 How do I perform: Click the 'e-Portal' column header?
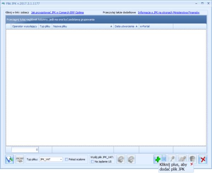pos(155,26)
